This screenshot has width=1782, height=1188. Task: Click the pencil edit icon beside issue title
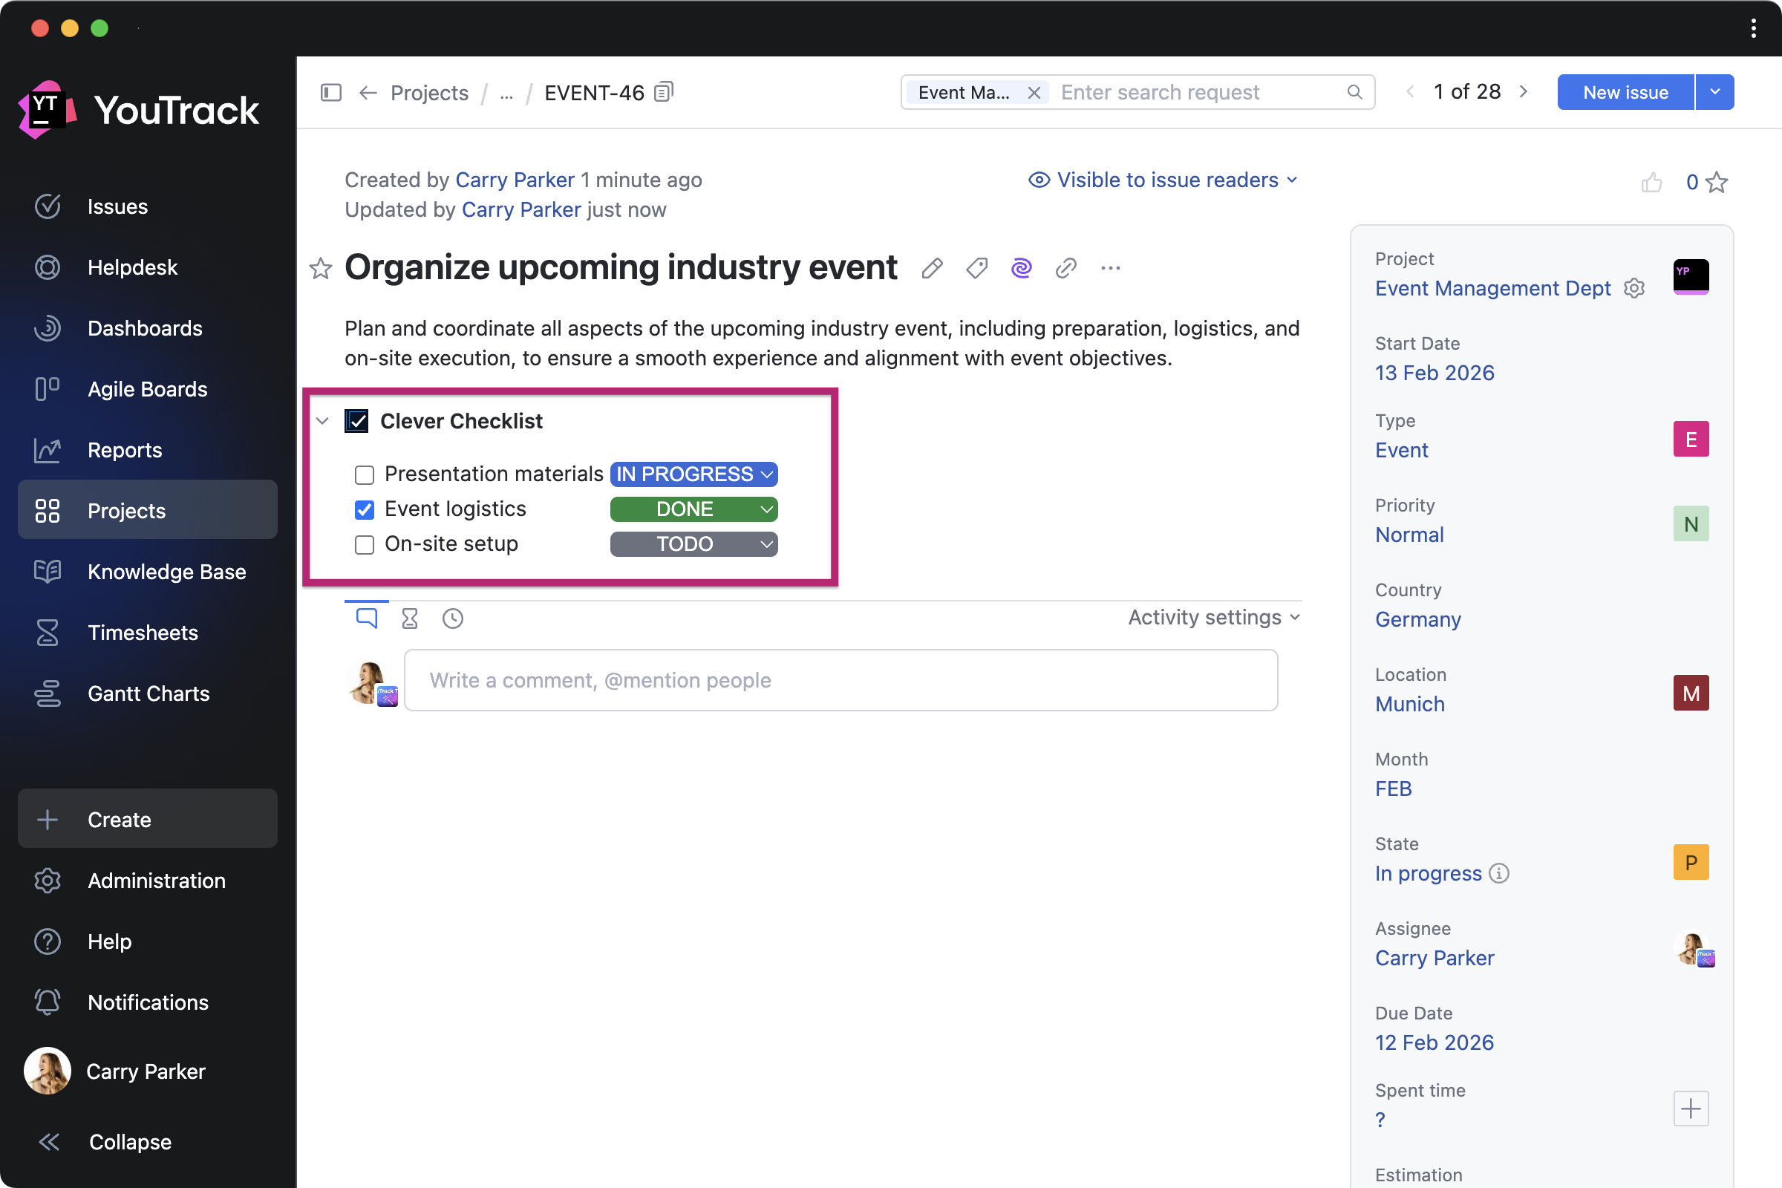pos(932,268)
